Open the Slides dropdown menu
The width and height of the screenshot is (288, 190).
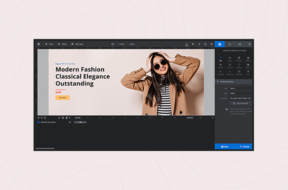click(x=62, y=44)
